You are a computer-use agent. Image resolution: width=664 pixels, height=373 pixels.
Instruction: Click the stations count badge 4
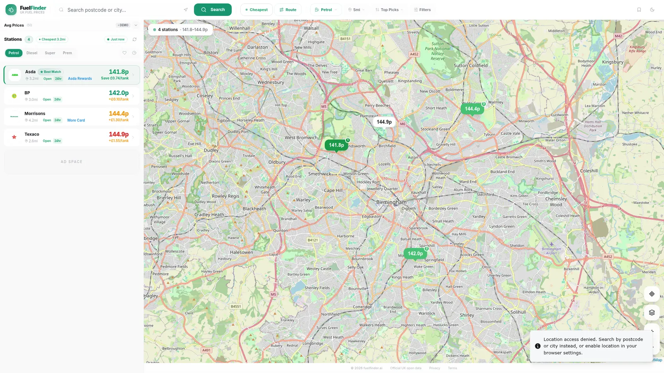[x=29, y=39]
